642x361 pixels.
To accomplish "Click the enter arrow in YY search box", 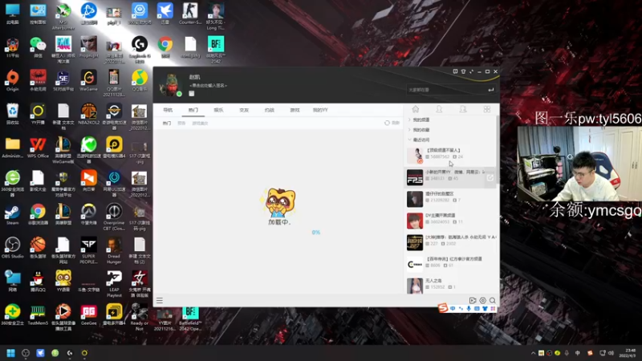I will click(x=490, y=90).
